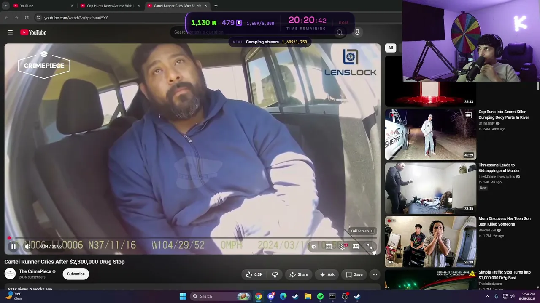This screenshot has height=303, width=540.
Task: Click the address bar URL
Action: (x=76, y=18)
